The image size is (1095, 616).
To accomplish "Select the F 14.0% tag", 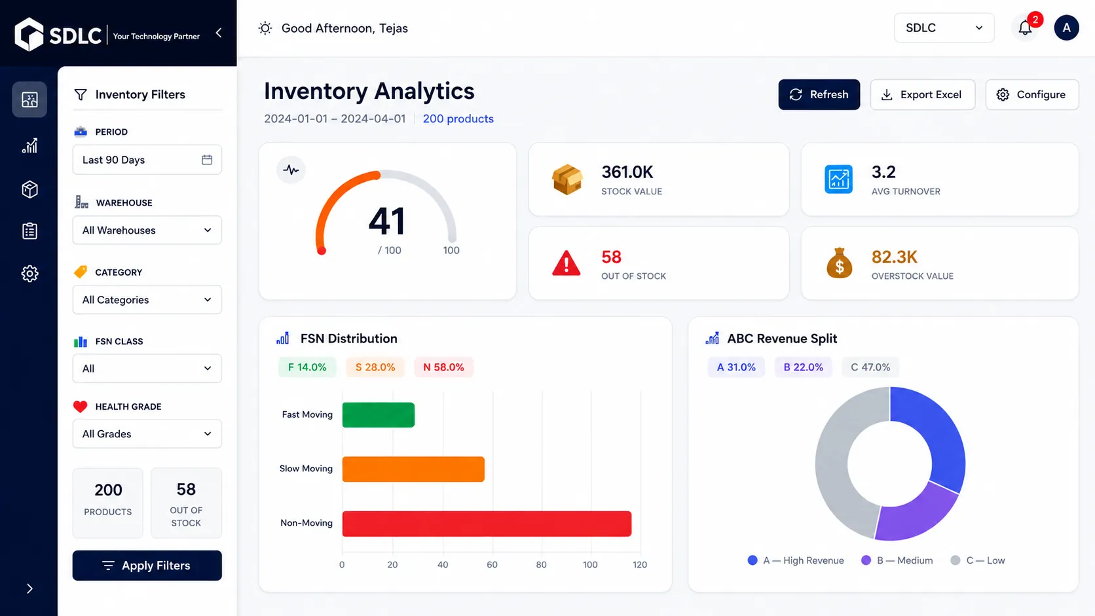I will tap(307, 367).
